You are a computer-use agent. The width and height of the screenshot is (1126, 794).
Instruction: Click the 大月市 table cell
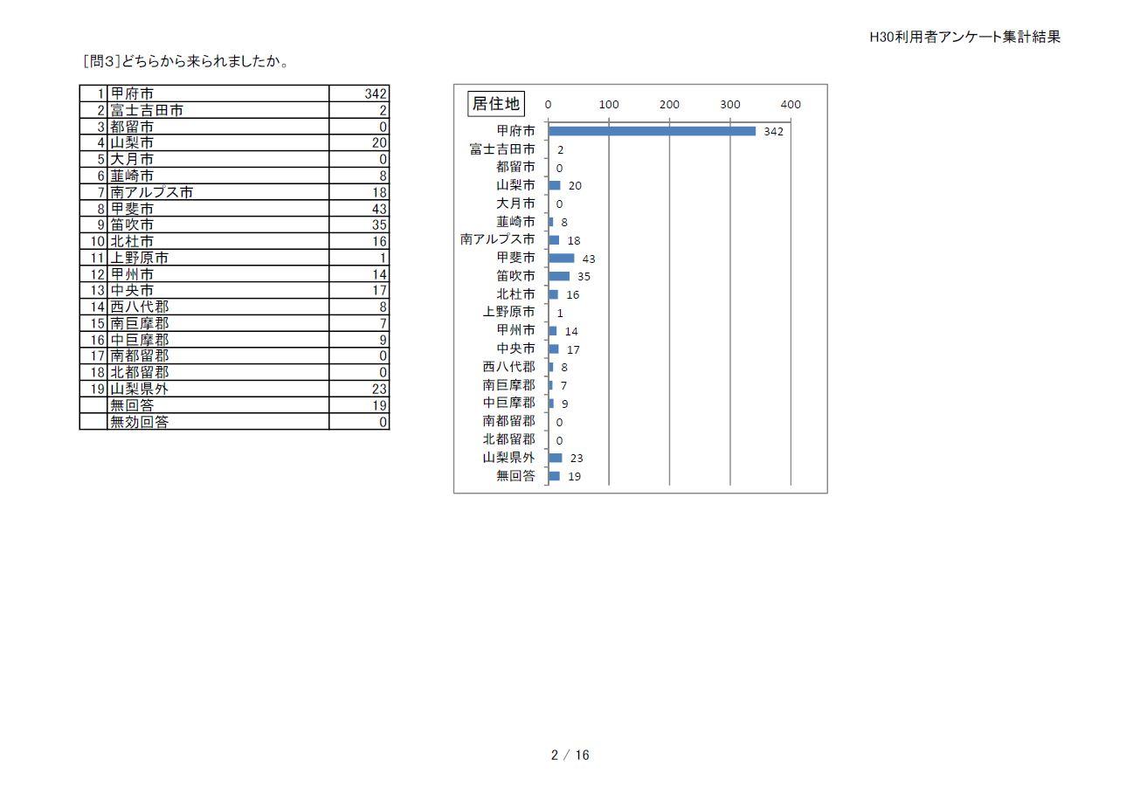pyautogui.click(x=218, y=159)
